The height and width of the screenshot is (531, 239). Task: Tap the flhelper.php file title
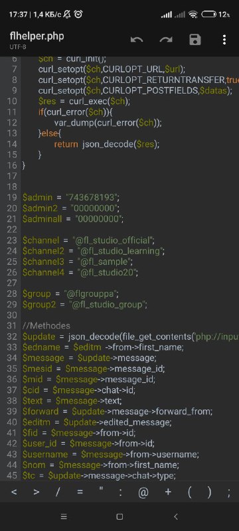click(x=37, y=37)
